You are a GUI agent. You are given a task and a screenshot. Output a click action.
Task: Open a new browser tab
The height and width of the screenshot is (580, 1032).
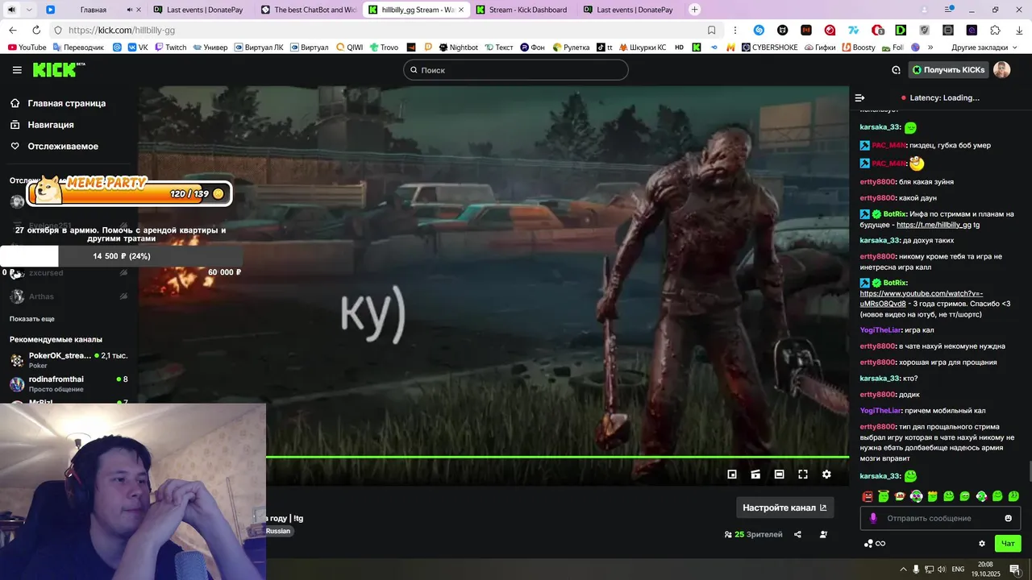695,10
